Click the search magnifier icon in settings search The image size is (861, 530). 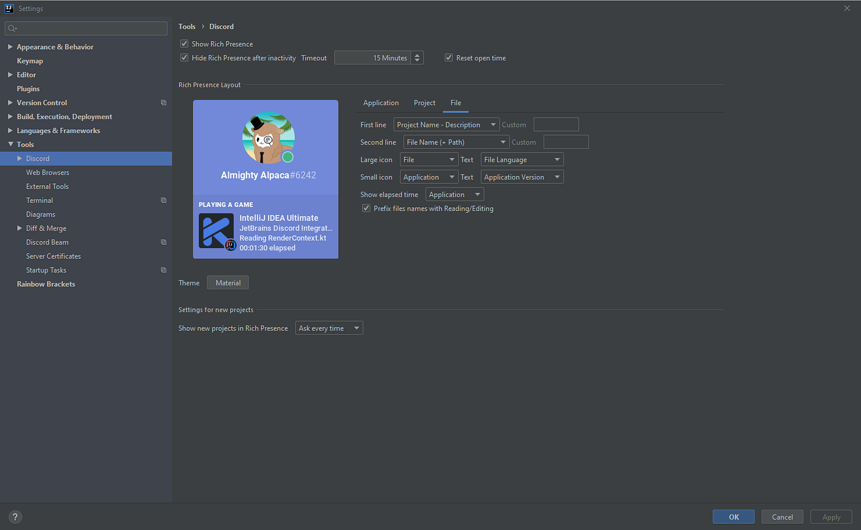point(12,28)
